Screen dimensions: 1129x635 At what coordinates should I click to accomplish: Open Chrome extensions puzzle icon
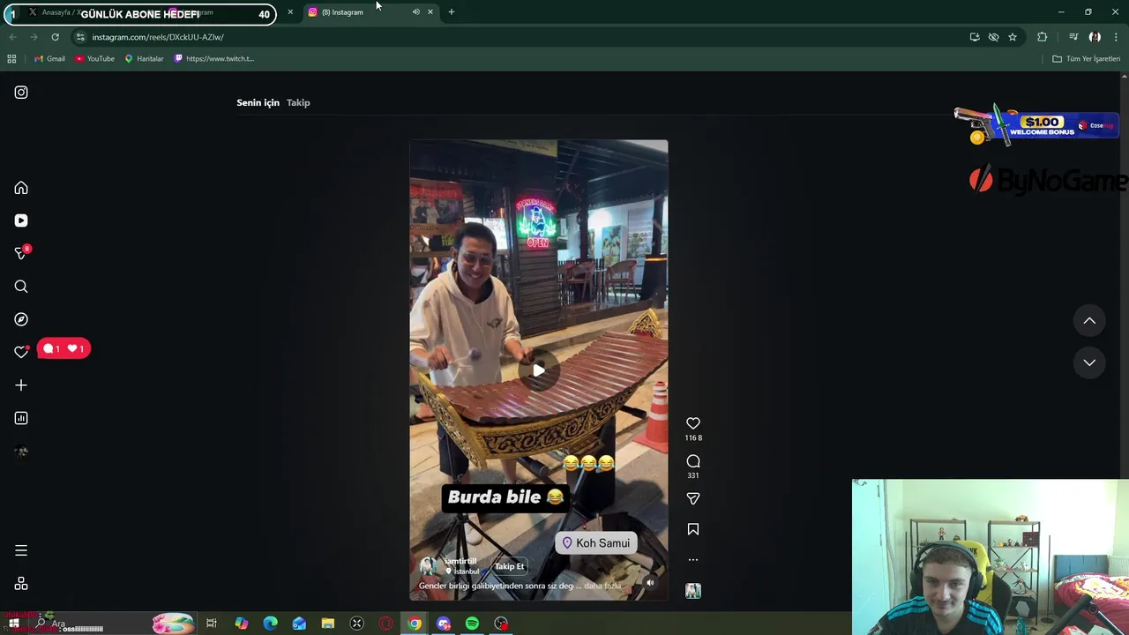click(1043, 37)
